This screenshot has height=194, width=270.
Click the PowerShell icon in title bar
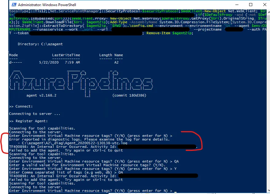(14, 5)
